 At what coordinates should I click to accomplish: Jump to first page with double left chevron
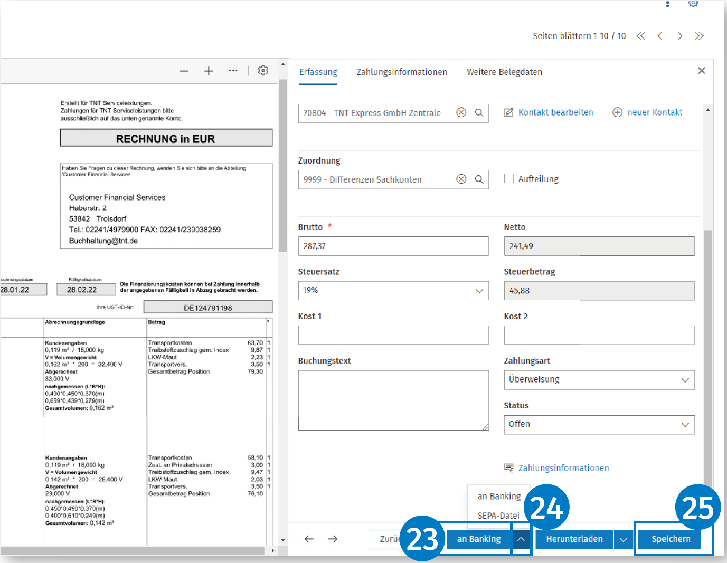click(641, 36)
